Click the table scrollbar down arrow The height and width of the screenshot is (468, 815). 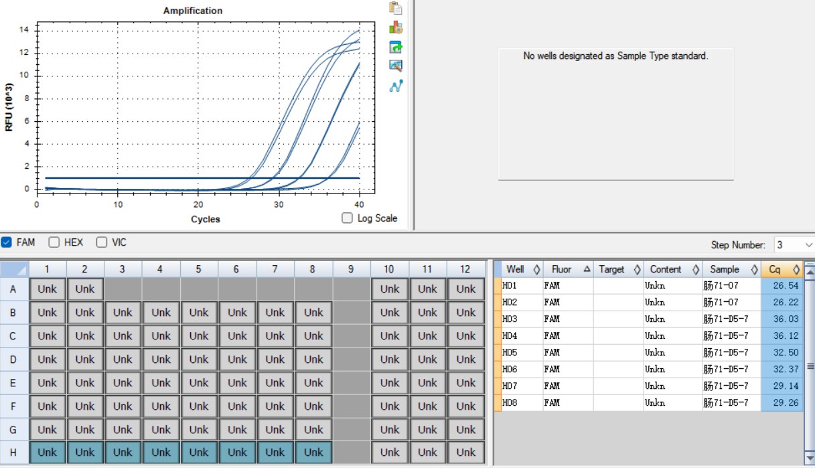tap(809, 457)
